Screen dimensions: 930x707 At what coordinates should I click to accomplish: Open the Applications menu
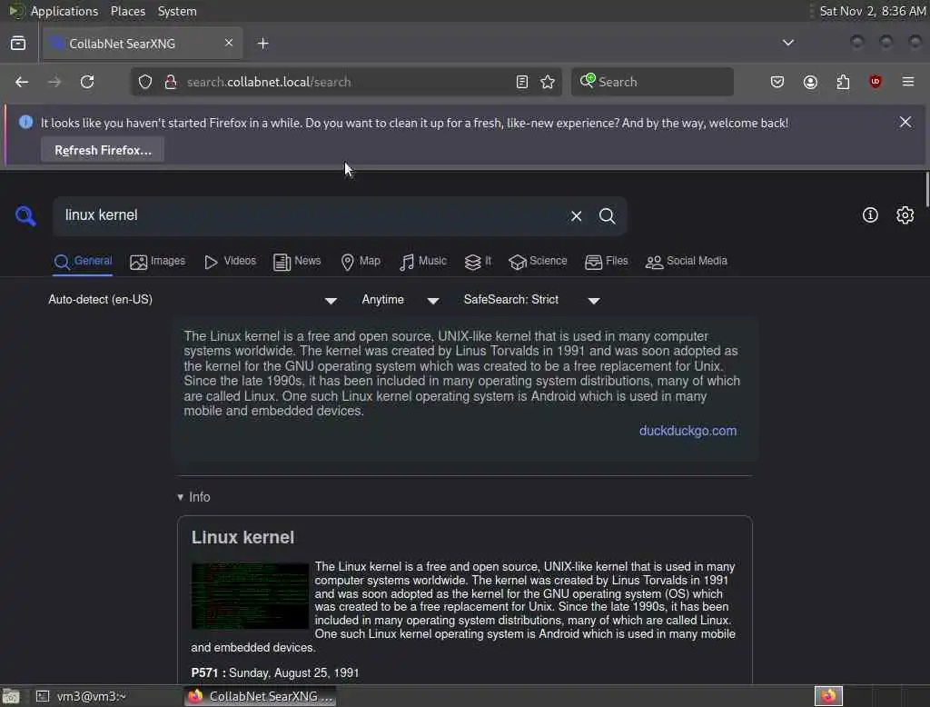click(x=64, y=11)
